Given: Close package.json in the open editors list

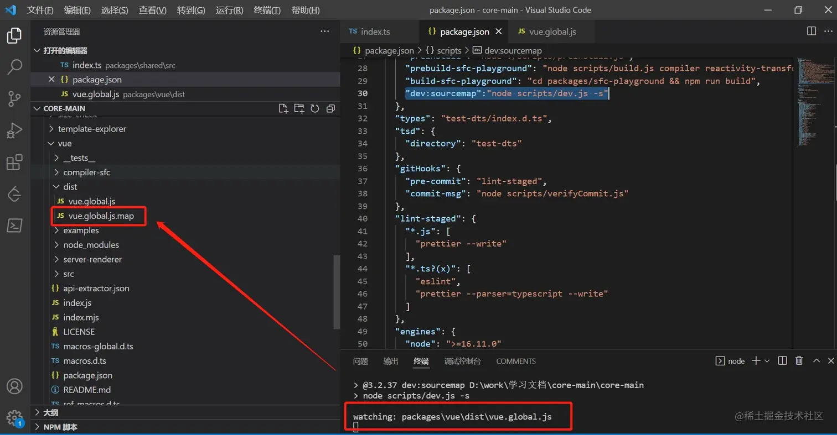Looking at the screenshot, I should tap(51, 80).
